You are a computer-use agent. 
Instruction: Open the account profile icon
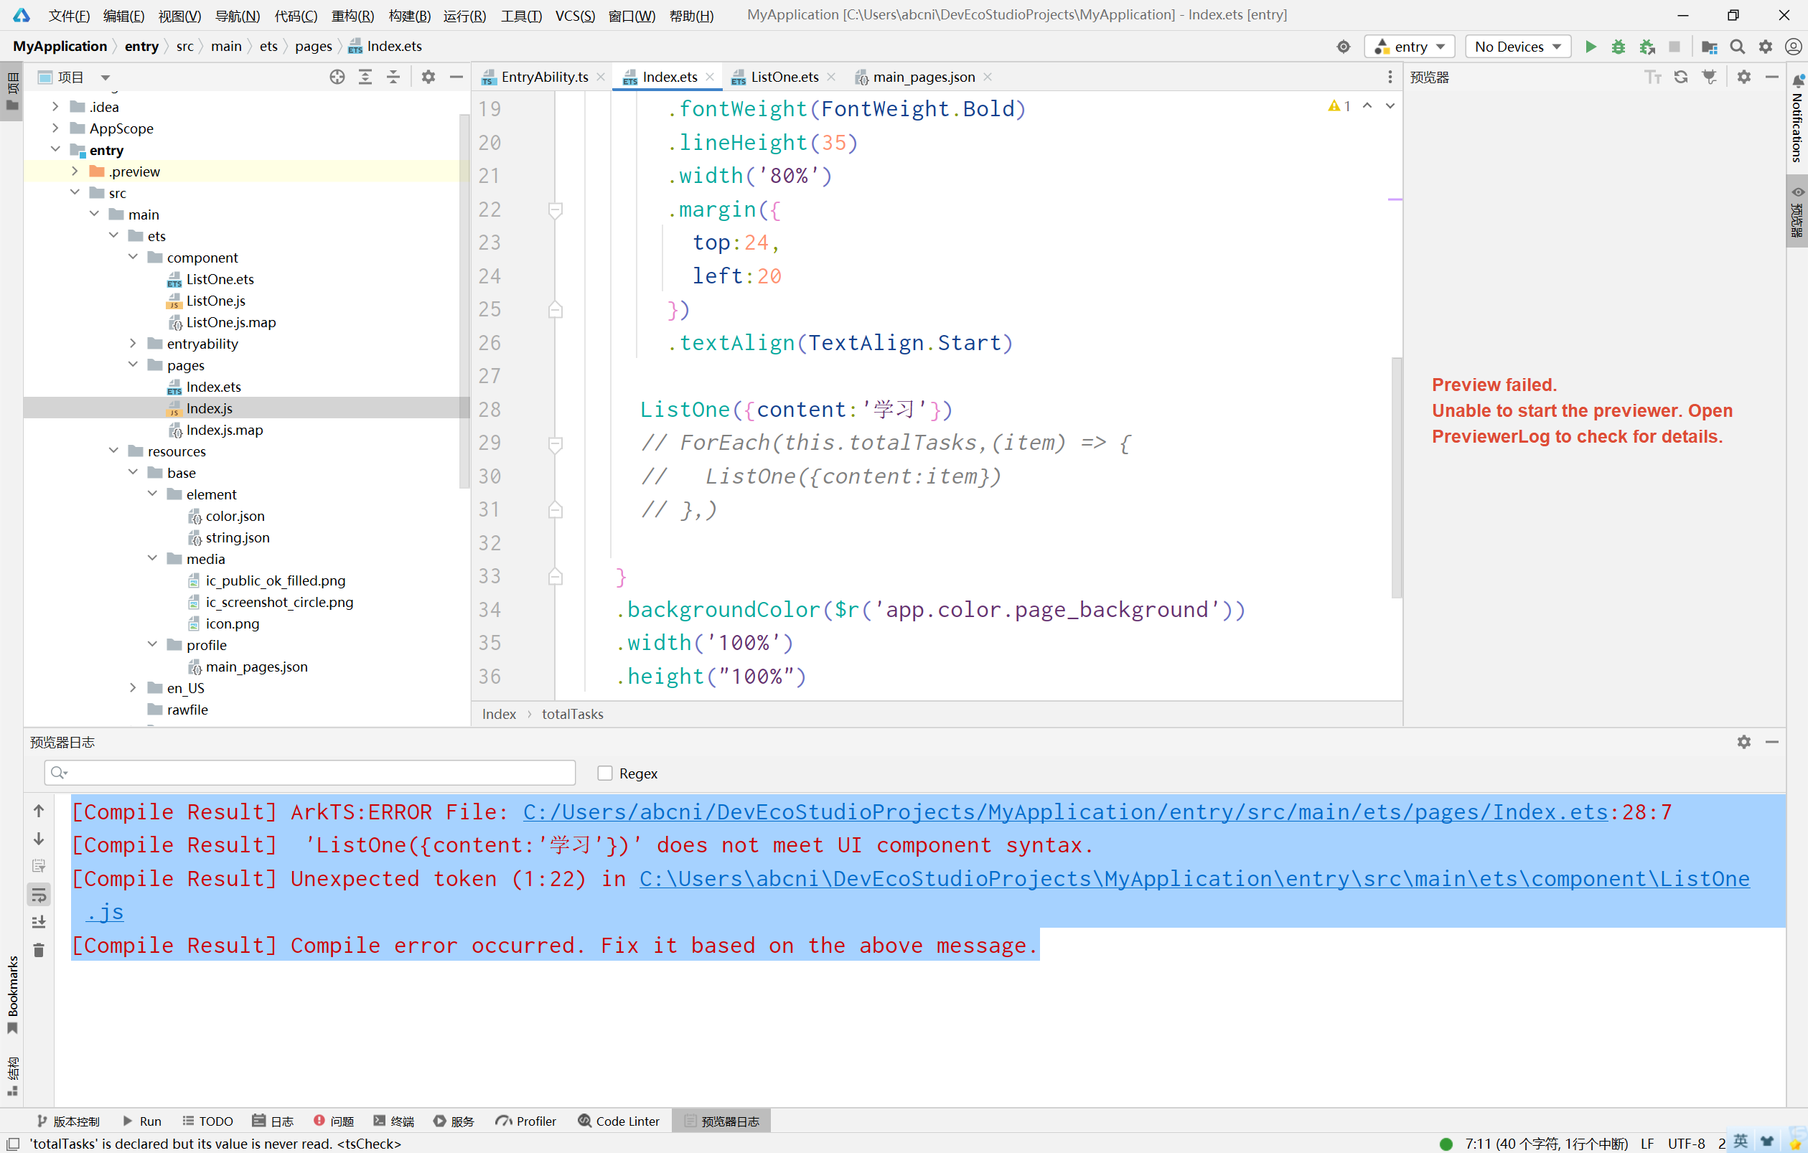coord(1793,47)
